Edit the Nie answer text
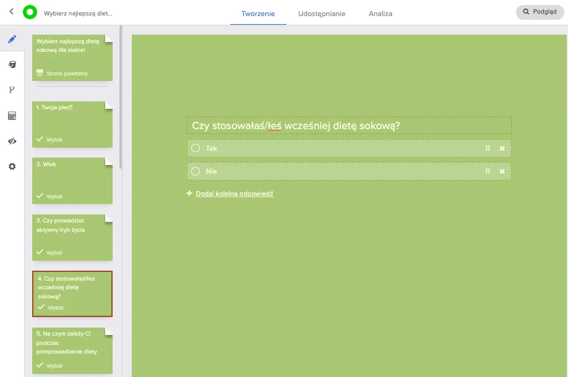The width and height of the screenshot is (568, 377). click(211, 171)
